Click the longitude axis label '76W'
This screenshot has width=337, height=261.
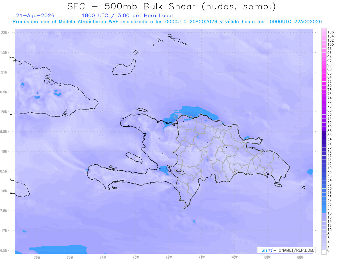click(x=37, y=257)
